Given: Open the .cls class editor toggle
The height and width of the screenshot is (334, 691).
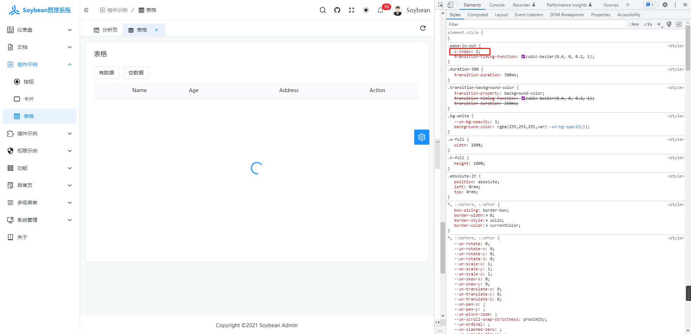Looking at the screenshot, I should [647, 24].
